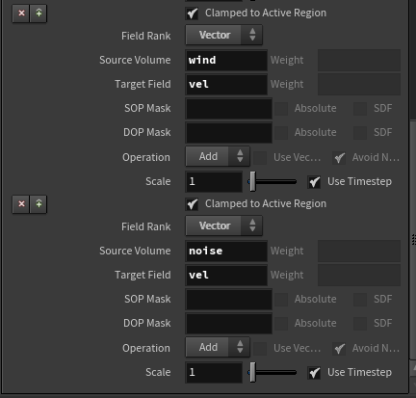Click Source Volume Weight field in wind block

pos(359,60)
